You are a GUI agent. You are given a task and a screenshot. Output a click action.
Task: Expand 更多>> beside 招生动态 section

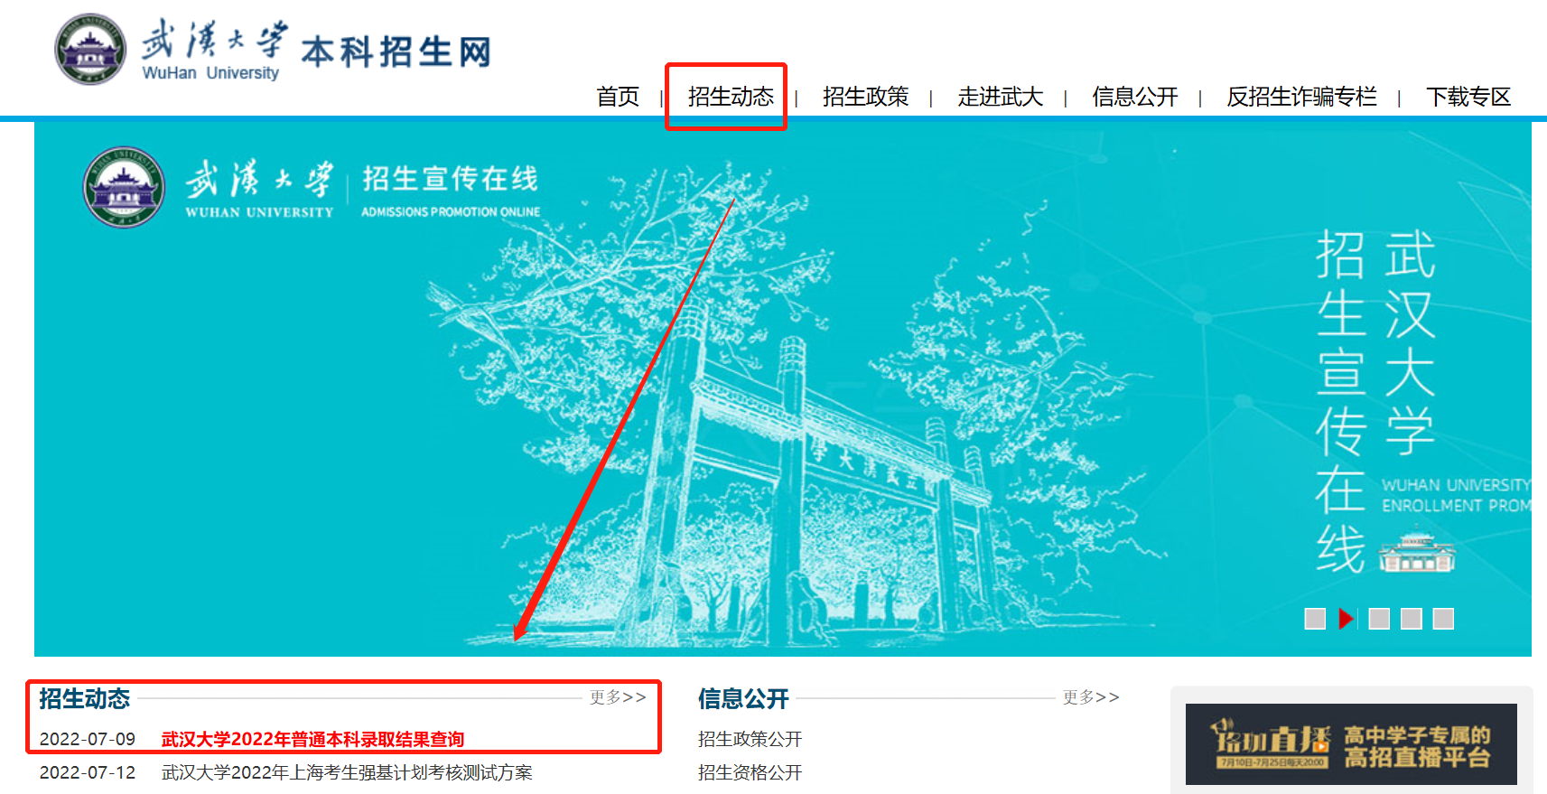[618, 697]
